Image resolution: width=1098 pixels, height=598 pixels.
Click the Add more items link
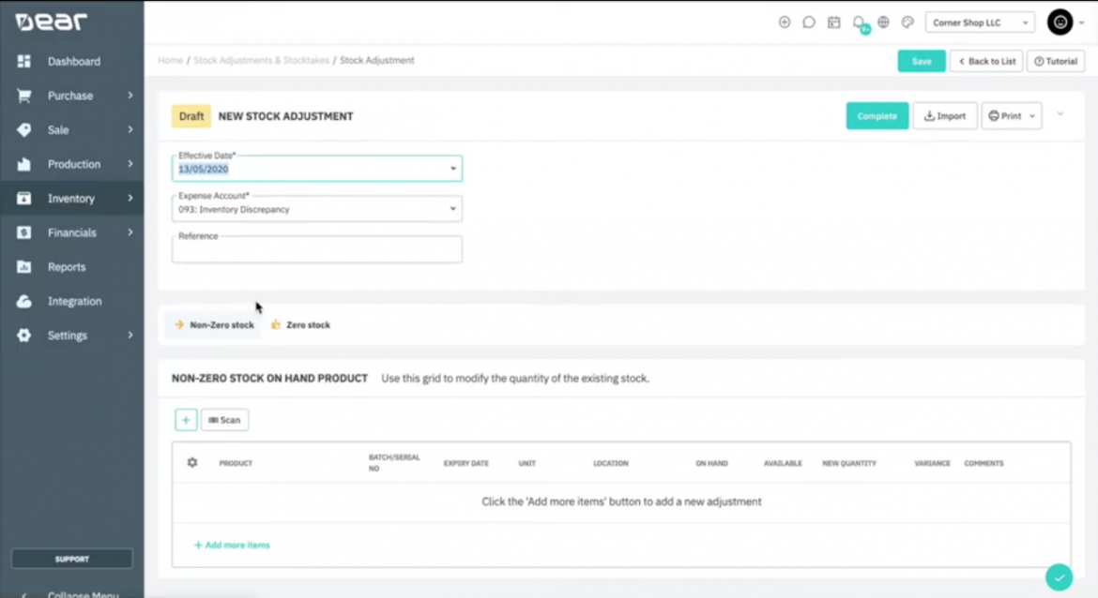[x=232, y=545]
